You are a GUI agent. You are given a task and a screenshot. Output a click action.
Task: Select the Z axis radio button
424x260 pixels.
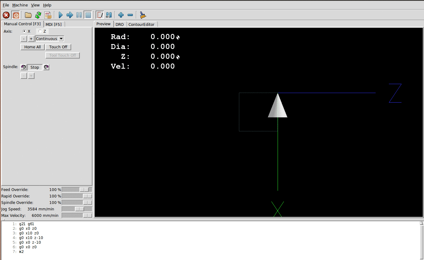40,31
